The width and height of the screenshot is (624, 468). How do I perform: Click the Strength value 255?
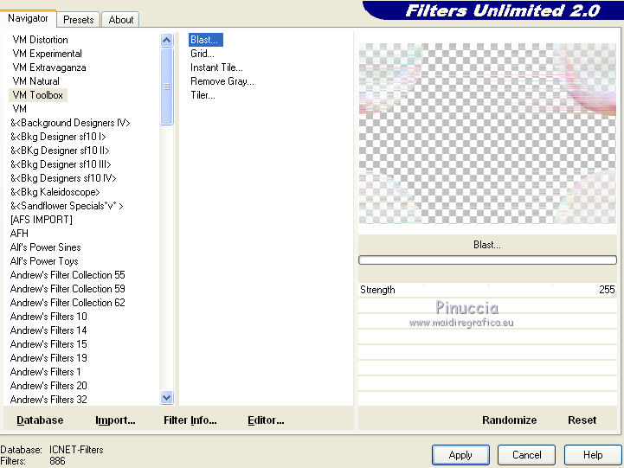[607, 290]
